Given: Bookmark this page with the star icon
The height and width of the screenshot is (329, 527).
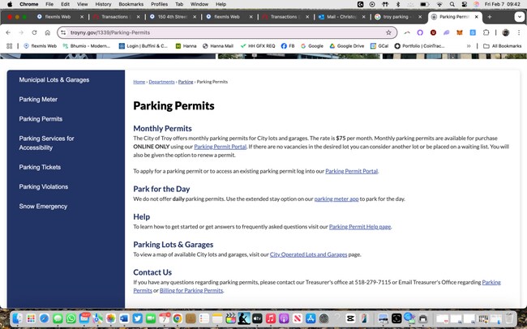Looking at the screenshot, I should (388, 32).
